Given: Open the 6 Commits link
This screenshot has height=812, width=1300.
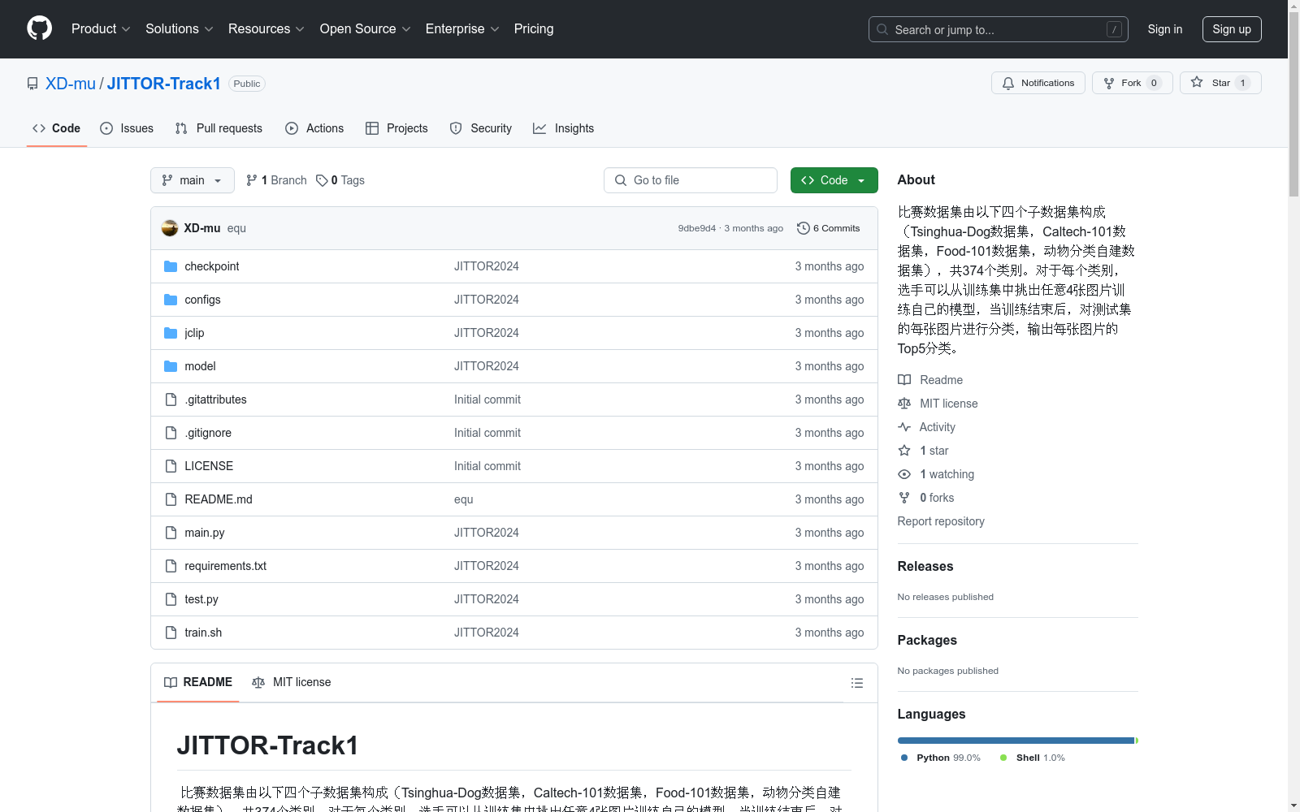Looking at the screenshot, I should coord(829,228).
